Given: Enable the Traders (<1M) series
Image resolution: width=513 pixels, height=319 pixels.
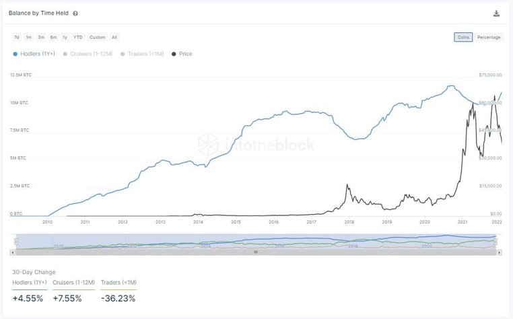Looking at the screenshot, I should pyautogui.click(x=143, y=54).
